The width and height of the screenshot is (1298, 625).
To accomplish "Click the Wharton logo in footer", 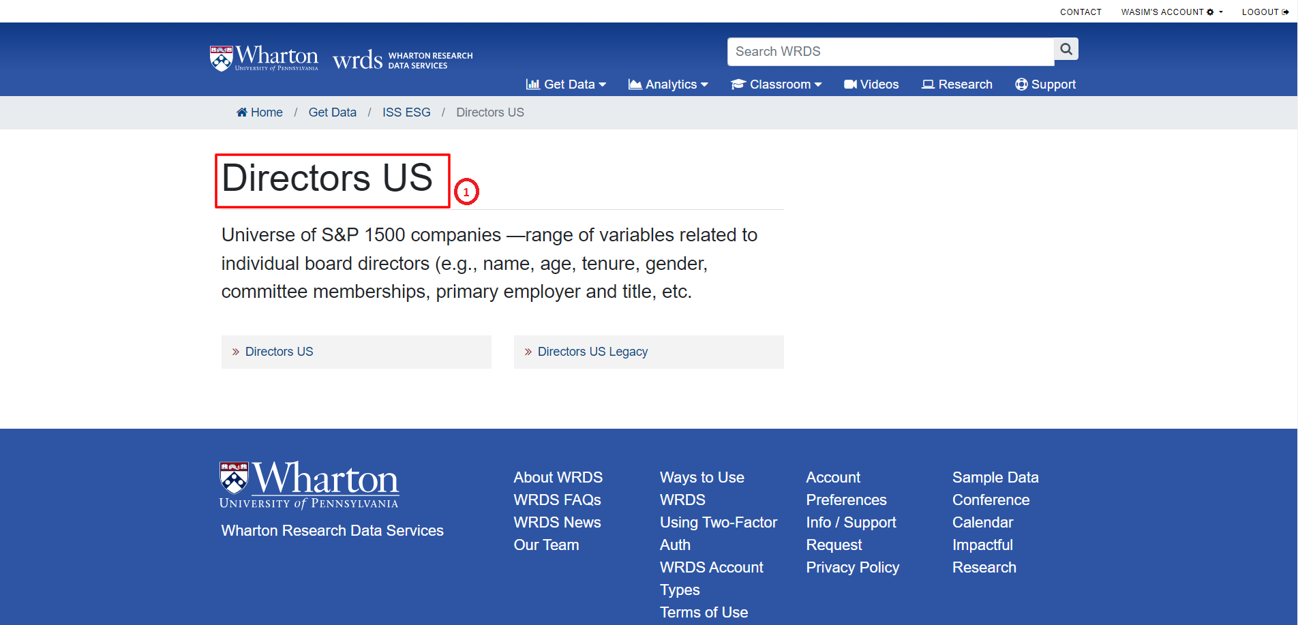I will tap(309, 485).
